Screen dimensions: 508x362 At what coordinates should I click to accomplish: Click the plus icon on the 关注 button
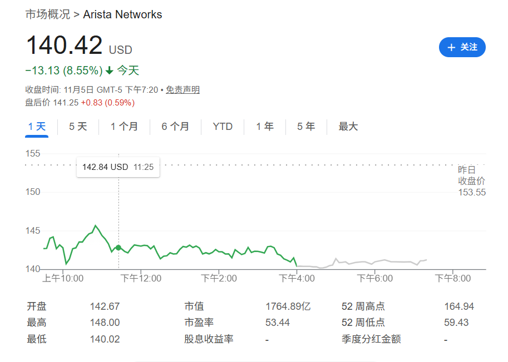[452, 47]
